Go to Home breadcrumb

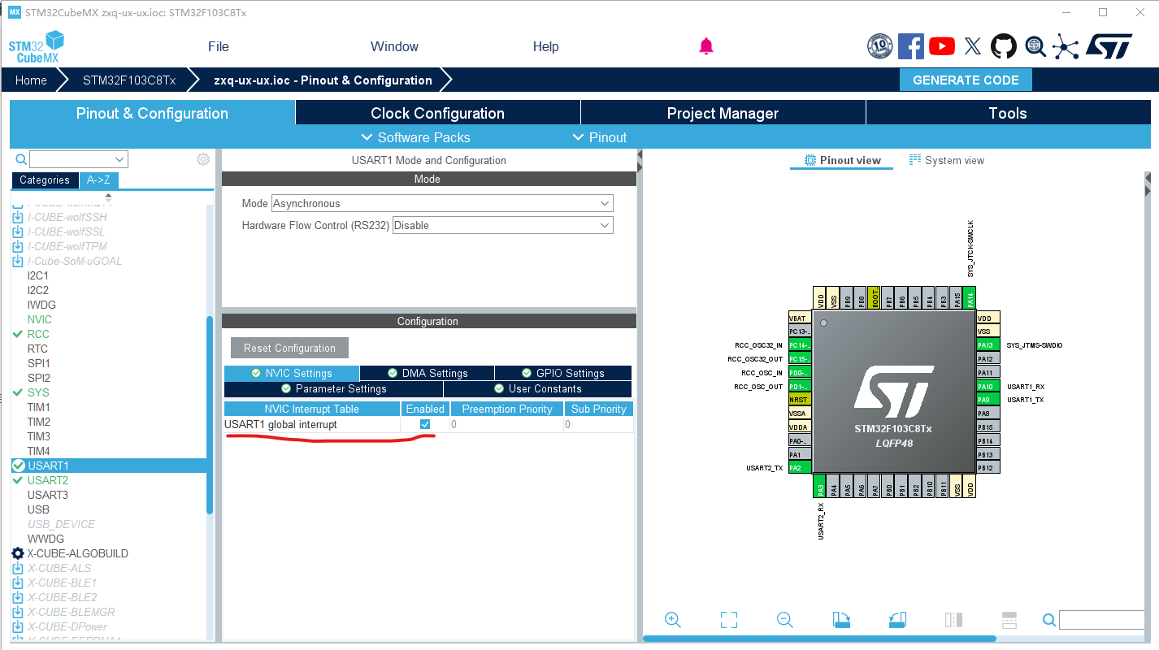click(31, 80)
